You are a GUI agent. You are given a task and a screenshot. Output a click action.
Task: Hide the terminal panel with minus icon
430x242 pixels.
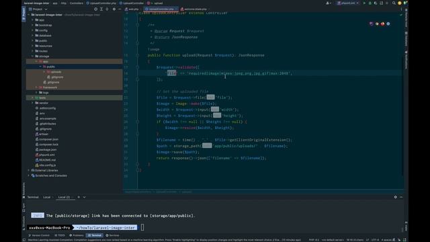pyautogui.click(x=401, y=197)
